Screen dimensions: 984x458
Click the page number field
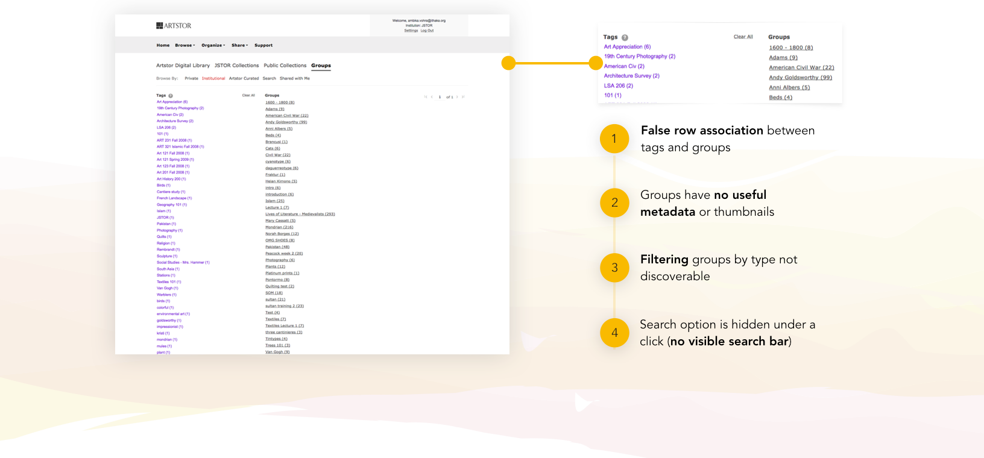coord(440,97)
